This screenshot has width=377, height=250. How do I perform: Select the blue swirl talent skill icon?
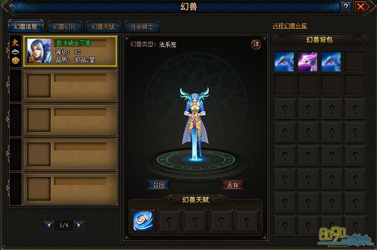(x=143, y=221)
